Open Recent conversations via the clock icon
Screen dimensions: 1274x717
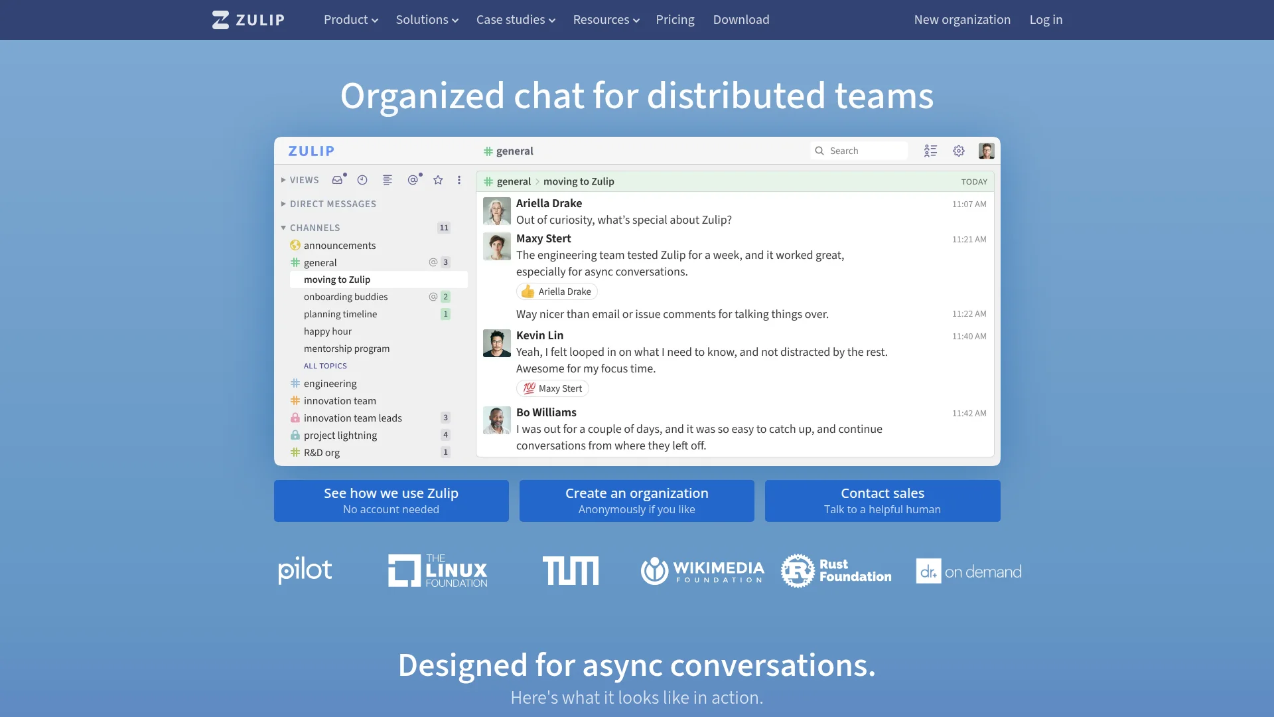tap(362, 180)
